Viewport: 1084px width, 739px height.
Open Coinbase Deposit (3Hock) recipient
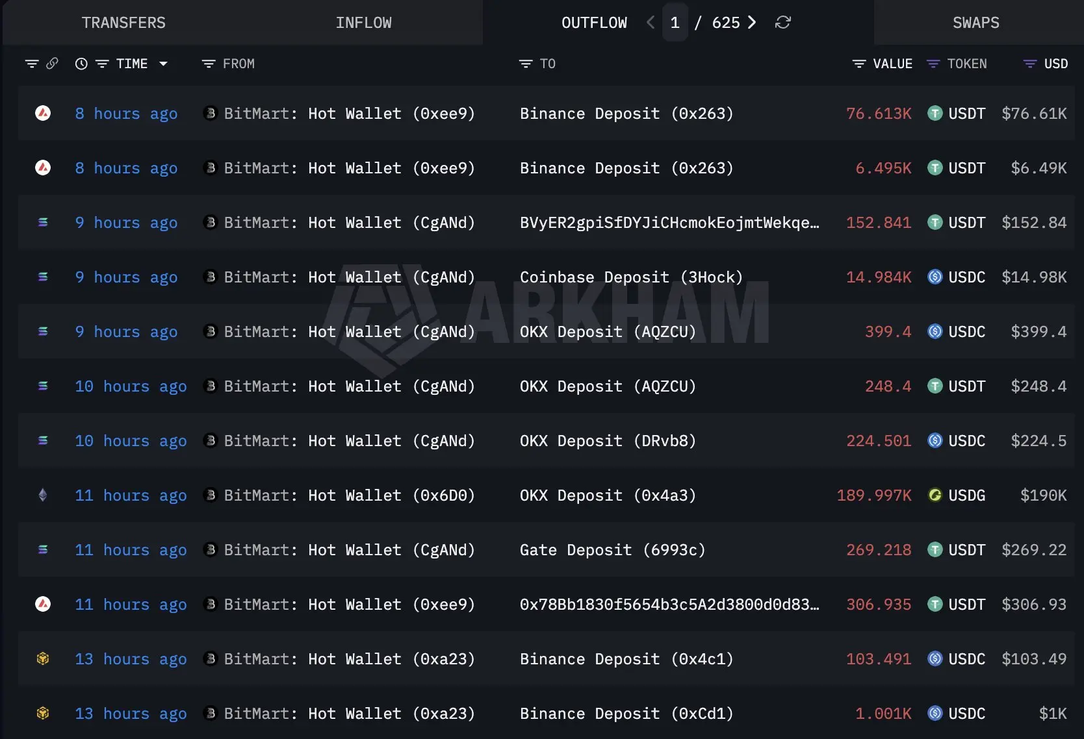point(631,277)
